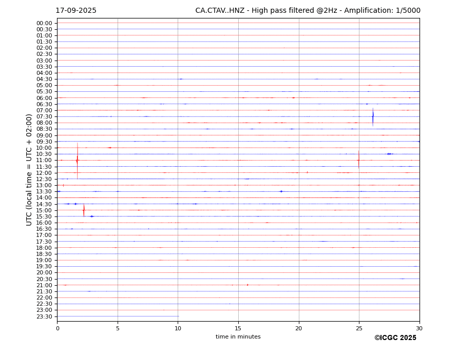The height and width of the screenshot is (357, 476).
Task: Click the red dot on the 21:00 trace near minute 16
Action: pyautogui.click(x=247, y=285)
